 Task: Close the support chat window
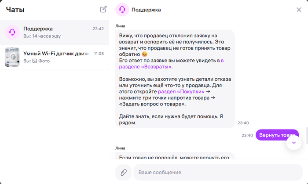pos(299,10)
